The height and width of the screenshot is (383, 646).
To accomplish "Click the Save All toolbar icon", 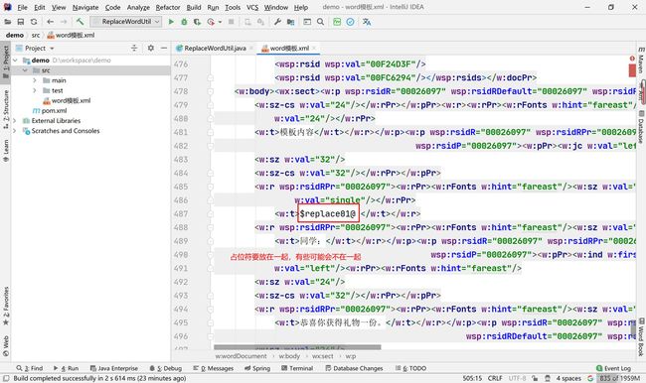I will click(x=21, y=22).
